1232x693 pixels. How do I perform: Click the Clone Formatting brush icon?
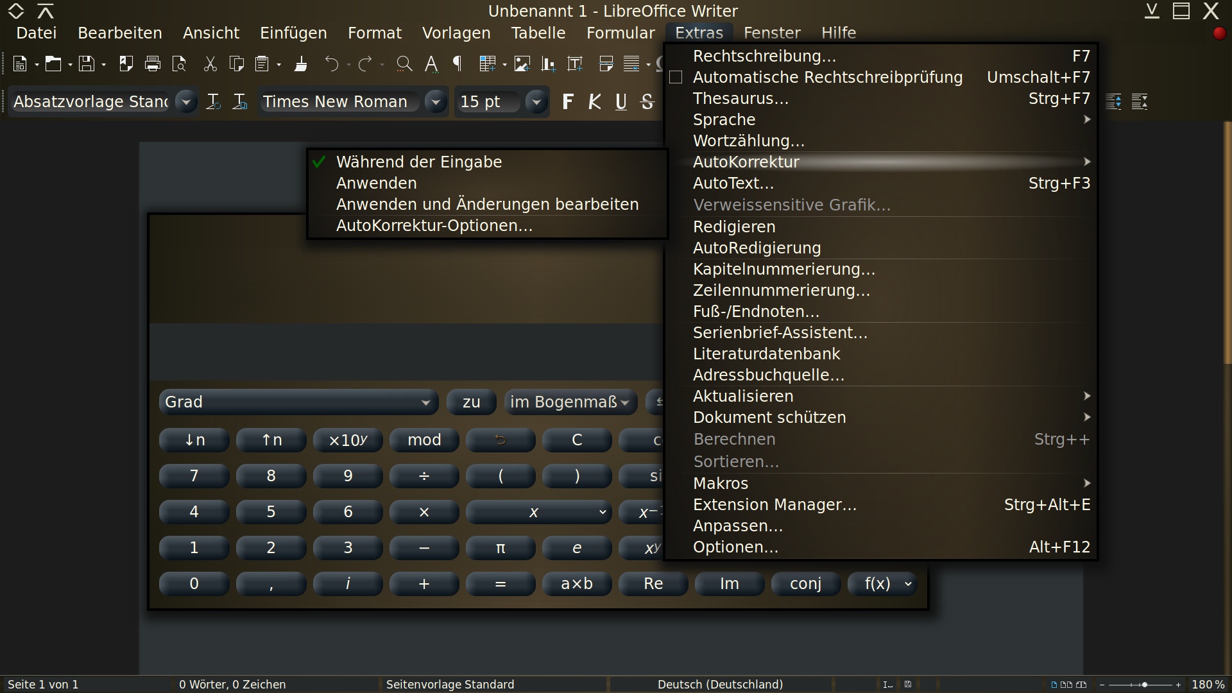[x=300, y=64]
